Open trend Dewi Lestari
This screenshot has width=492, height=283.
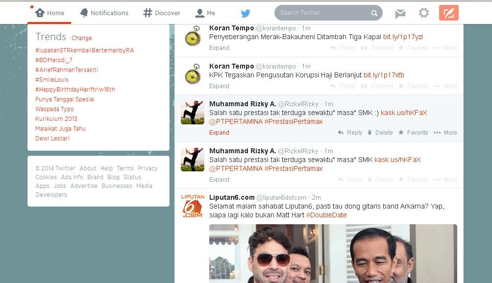click(52, 138)
